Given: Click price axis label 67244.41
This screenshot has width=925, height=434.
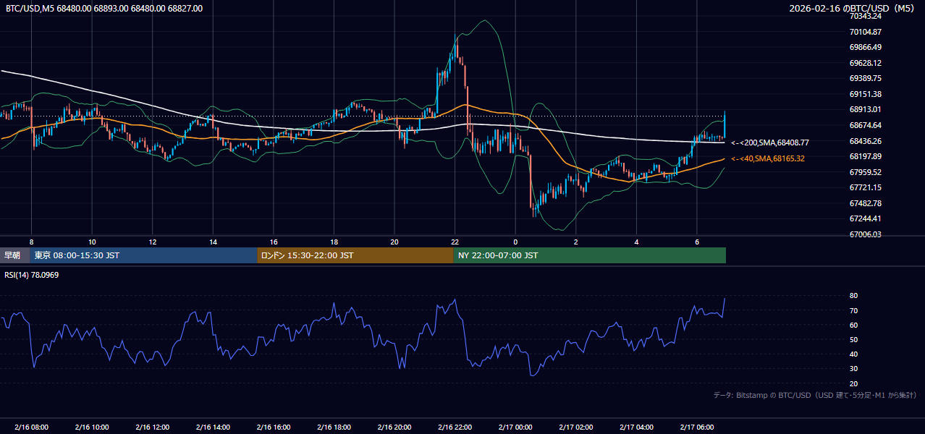Looking at the screenshot, I should pyautogui.click(x=865, y=218).
